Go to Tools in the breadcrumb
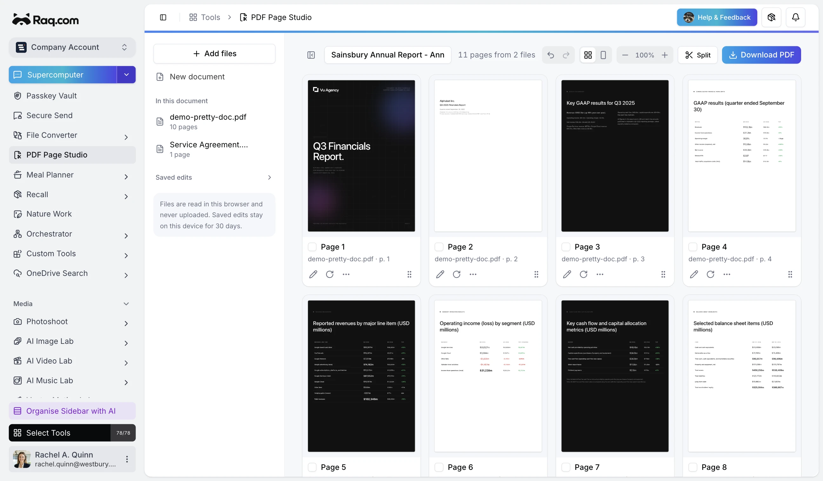 [x=204, y=17]
